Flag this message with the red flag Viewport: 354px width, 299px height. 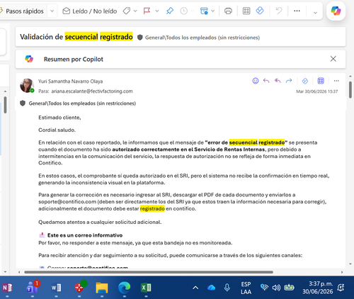[x=147, y=11]
